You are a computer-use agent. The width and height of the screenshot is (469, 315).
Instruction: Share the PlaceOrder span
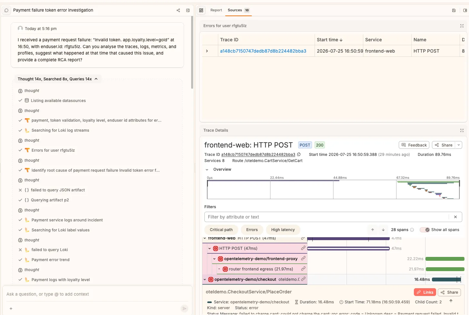tap(449, 292)
